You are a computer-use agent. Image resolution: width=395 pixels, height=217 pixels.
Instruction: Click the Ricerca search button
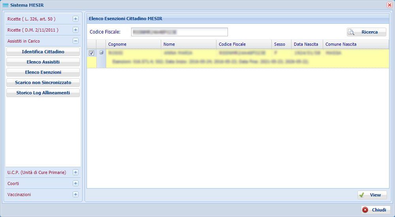(366, 32)
